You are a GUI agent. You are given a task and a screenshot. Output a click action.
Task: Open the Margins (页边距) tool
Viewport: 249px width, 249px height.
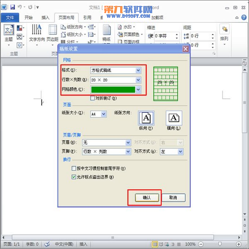tap(53, 35)
